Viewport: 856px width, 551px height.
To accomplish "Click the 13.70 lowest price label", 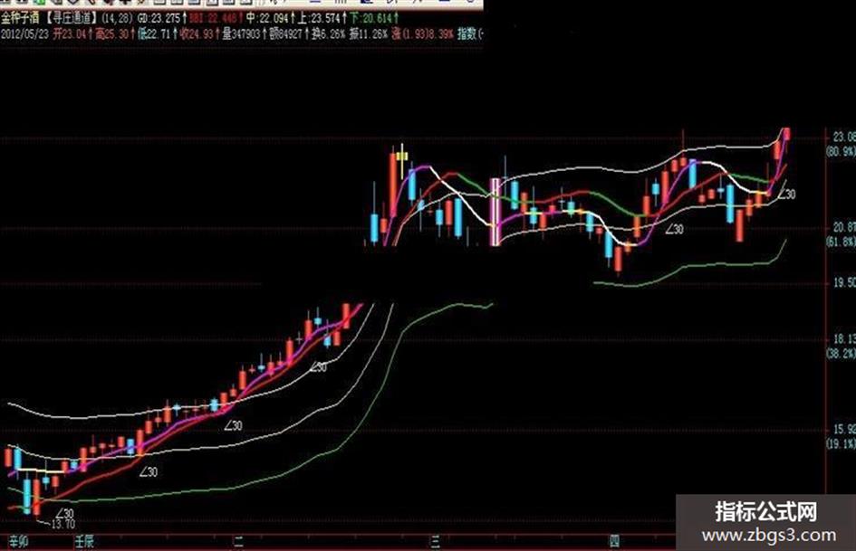I will point(63,524).
